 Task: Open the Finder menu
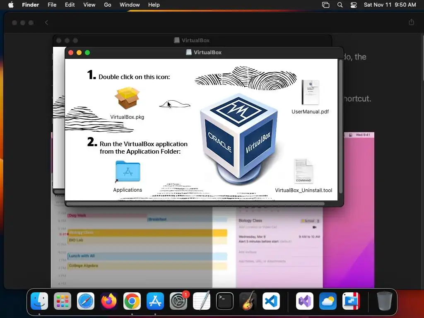pos(30,5)
